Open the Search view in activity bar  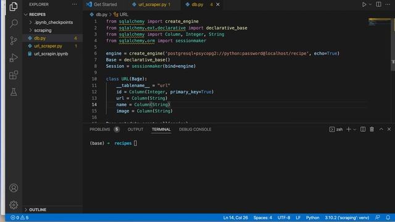14,23
